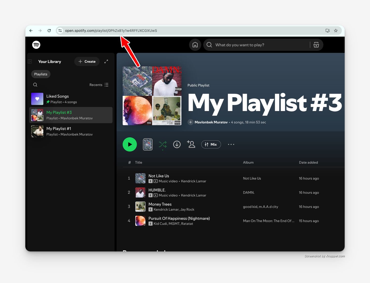Click the My Playlist #3 large title
Screen dimensions: 370x283
pyautogui.click(x=265, y=103)
